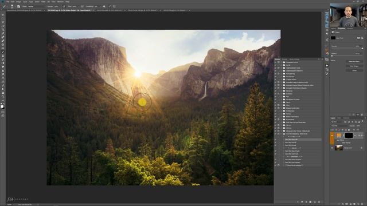367x206 pixels.
Task: Load selection from mask
Action: click(350, 114)
